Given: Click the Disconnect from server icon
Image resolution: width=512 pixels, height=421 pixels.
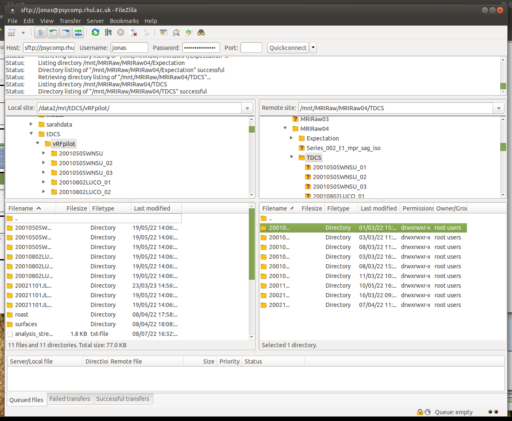Looking at the screenshot, I should point(134,32).
